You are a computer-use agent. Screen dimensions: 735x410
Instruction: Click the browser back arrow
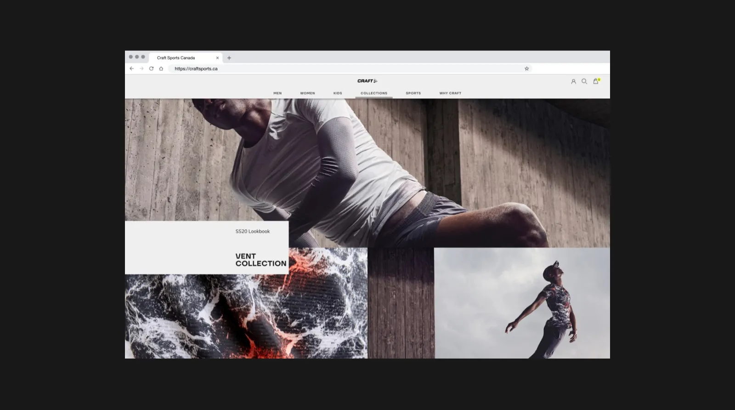click(132, 68)
